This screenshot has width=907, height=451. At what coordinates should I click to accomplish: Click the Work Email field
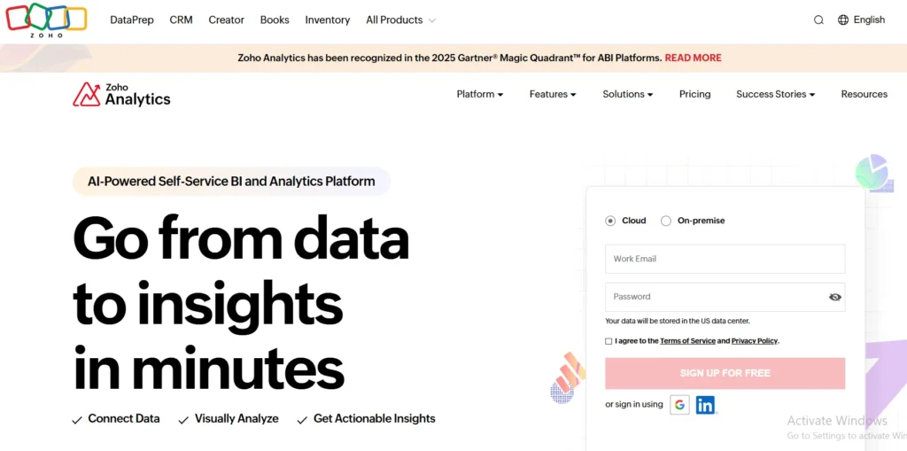[x=725, y=259]
